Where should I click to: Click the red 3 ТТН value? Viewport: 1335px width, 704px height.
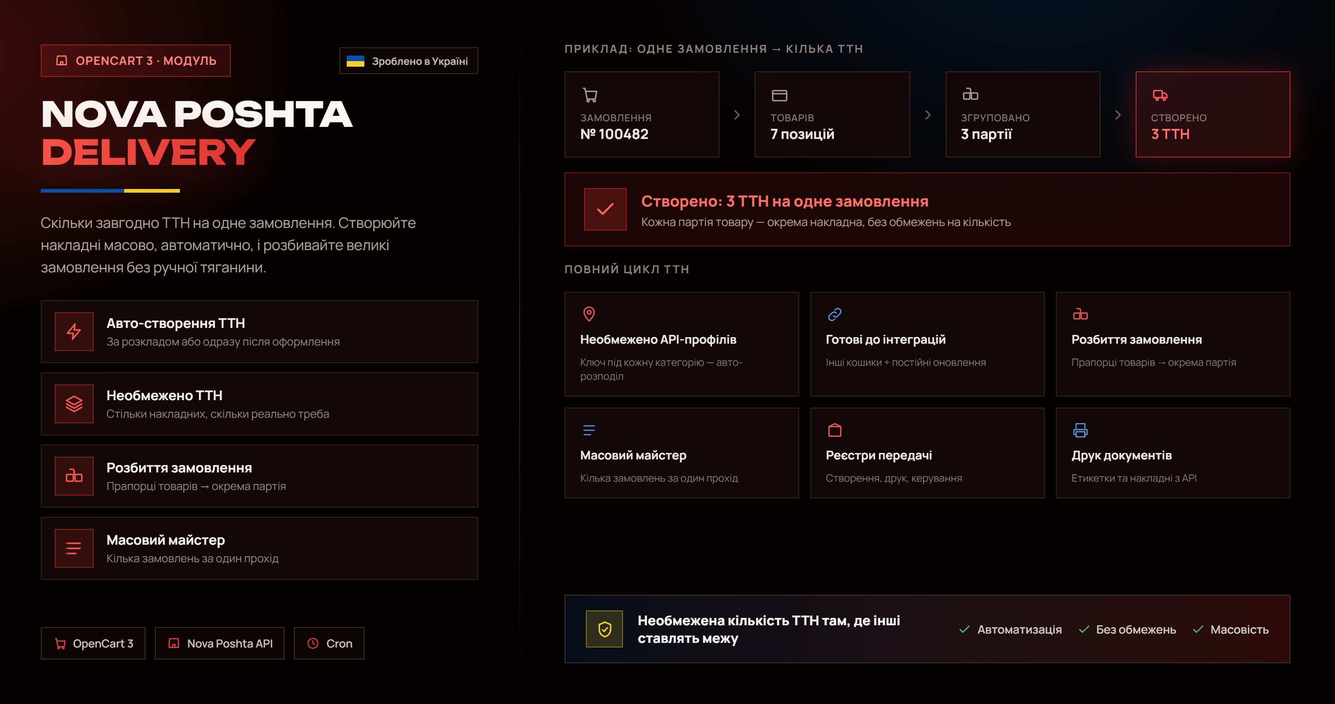click(x=1170, y=134)
